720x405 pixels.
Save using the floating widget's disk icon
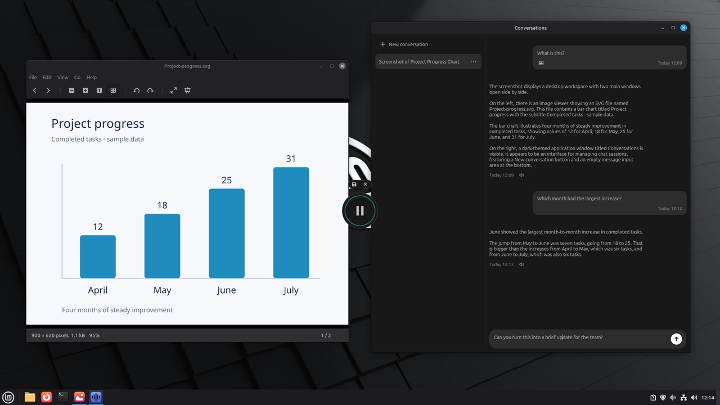pyautogui.click(x=354, y=184)
